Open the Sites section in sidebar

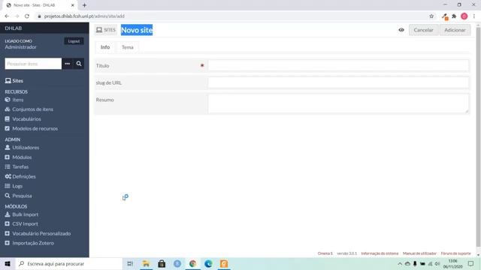point(14,81)
